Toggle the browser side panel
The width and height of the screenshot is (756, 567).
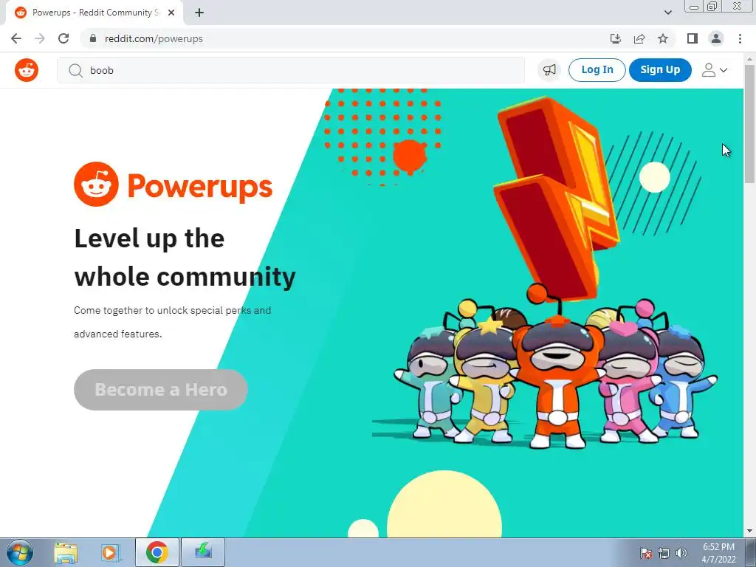tap(693, 38)
